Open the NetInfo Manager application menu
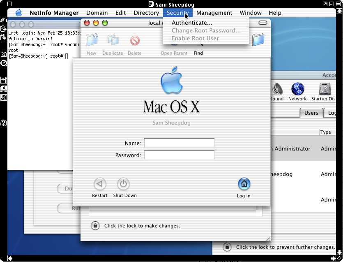 tap(54, 13)
